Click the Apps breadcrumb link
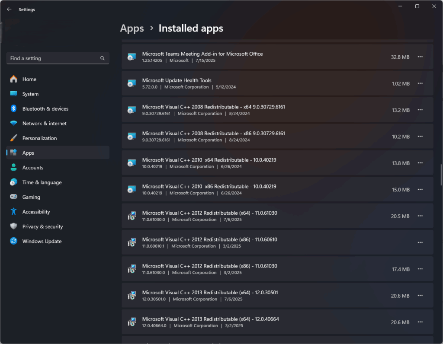Image resolution: width=443 pixels, height=344 pixels. click(132, 29)
